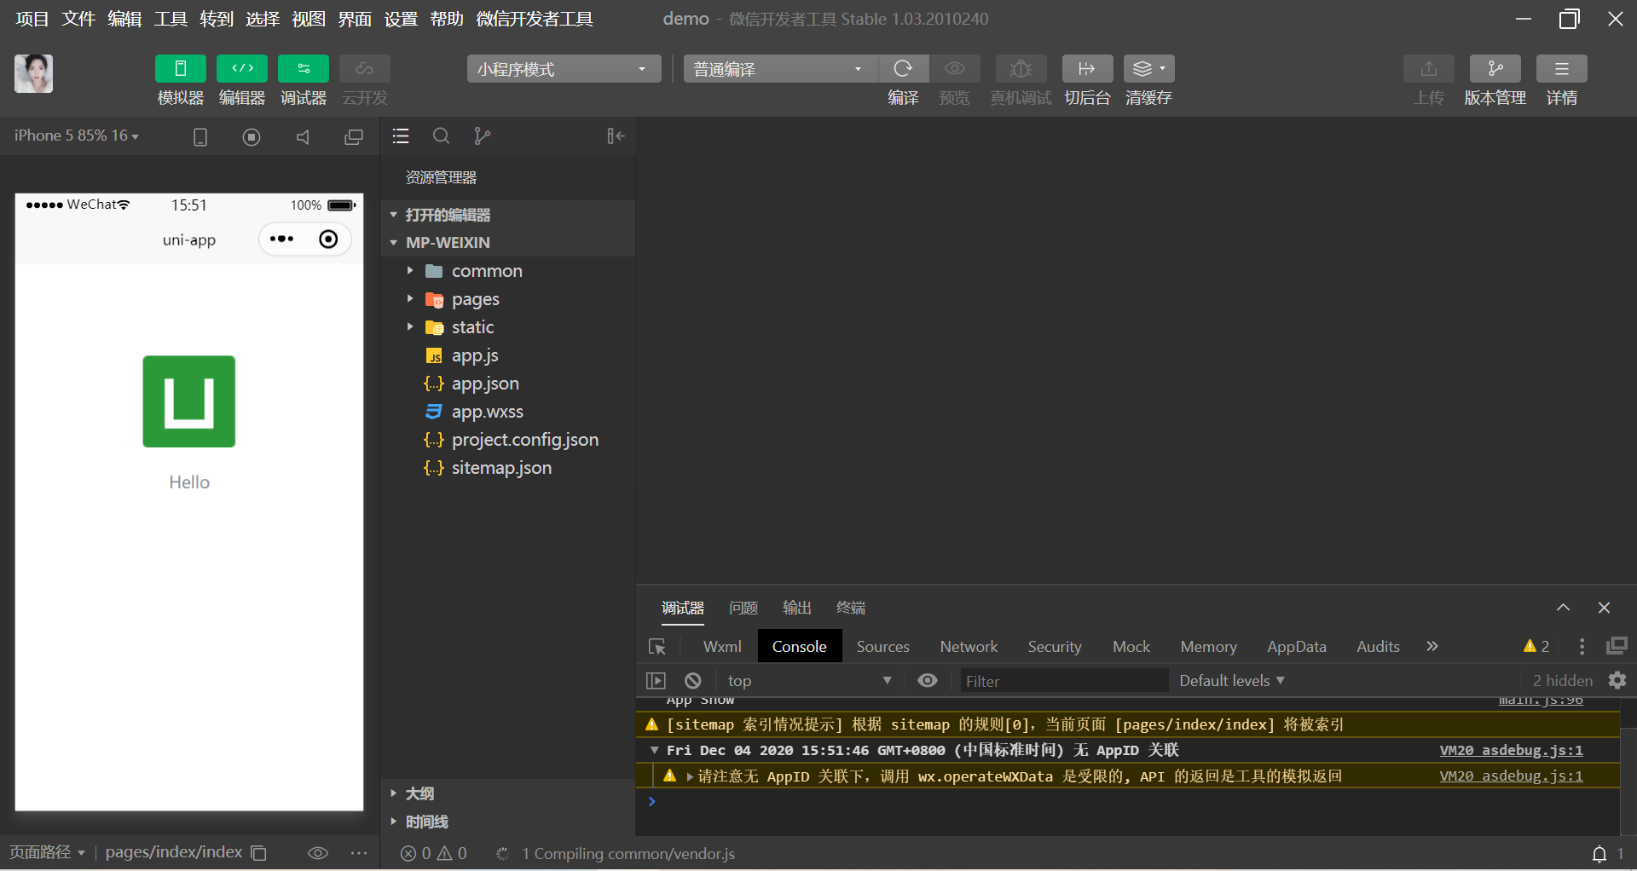Expand the common folder

pyautogui.click(x=507, y=271)
